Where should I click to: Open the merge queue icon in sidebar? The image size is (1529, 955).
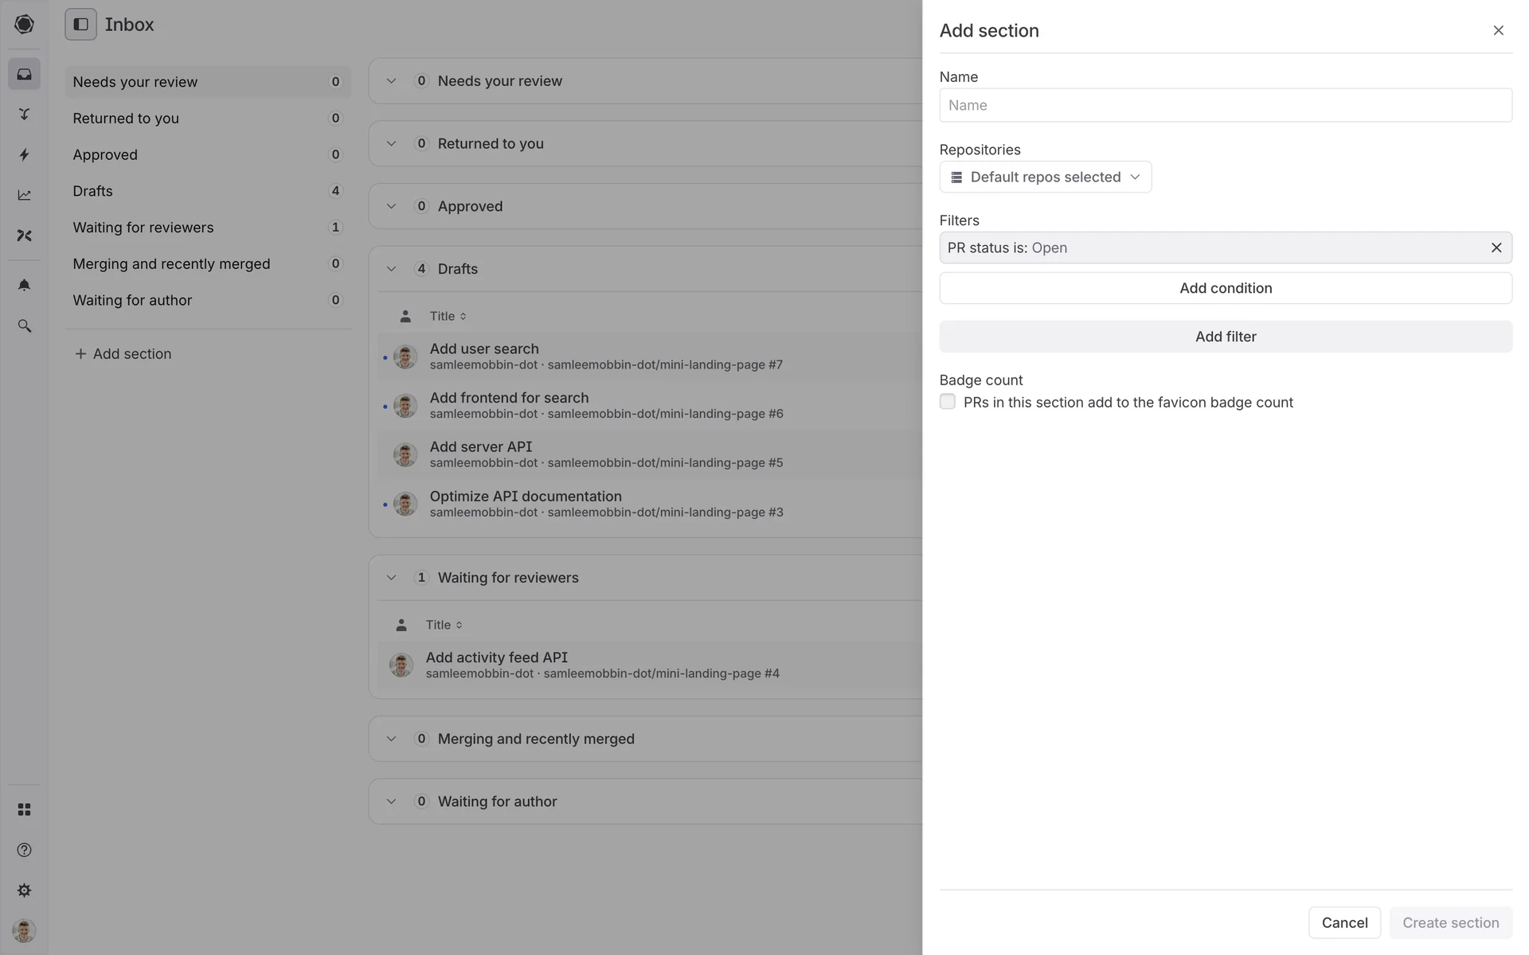click(x=24, y=114)
